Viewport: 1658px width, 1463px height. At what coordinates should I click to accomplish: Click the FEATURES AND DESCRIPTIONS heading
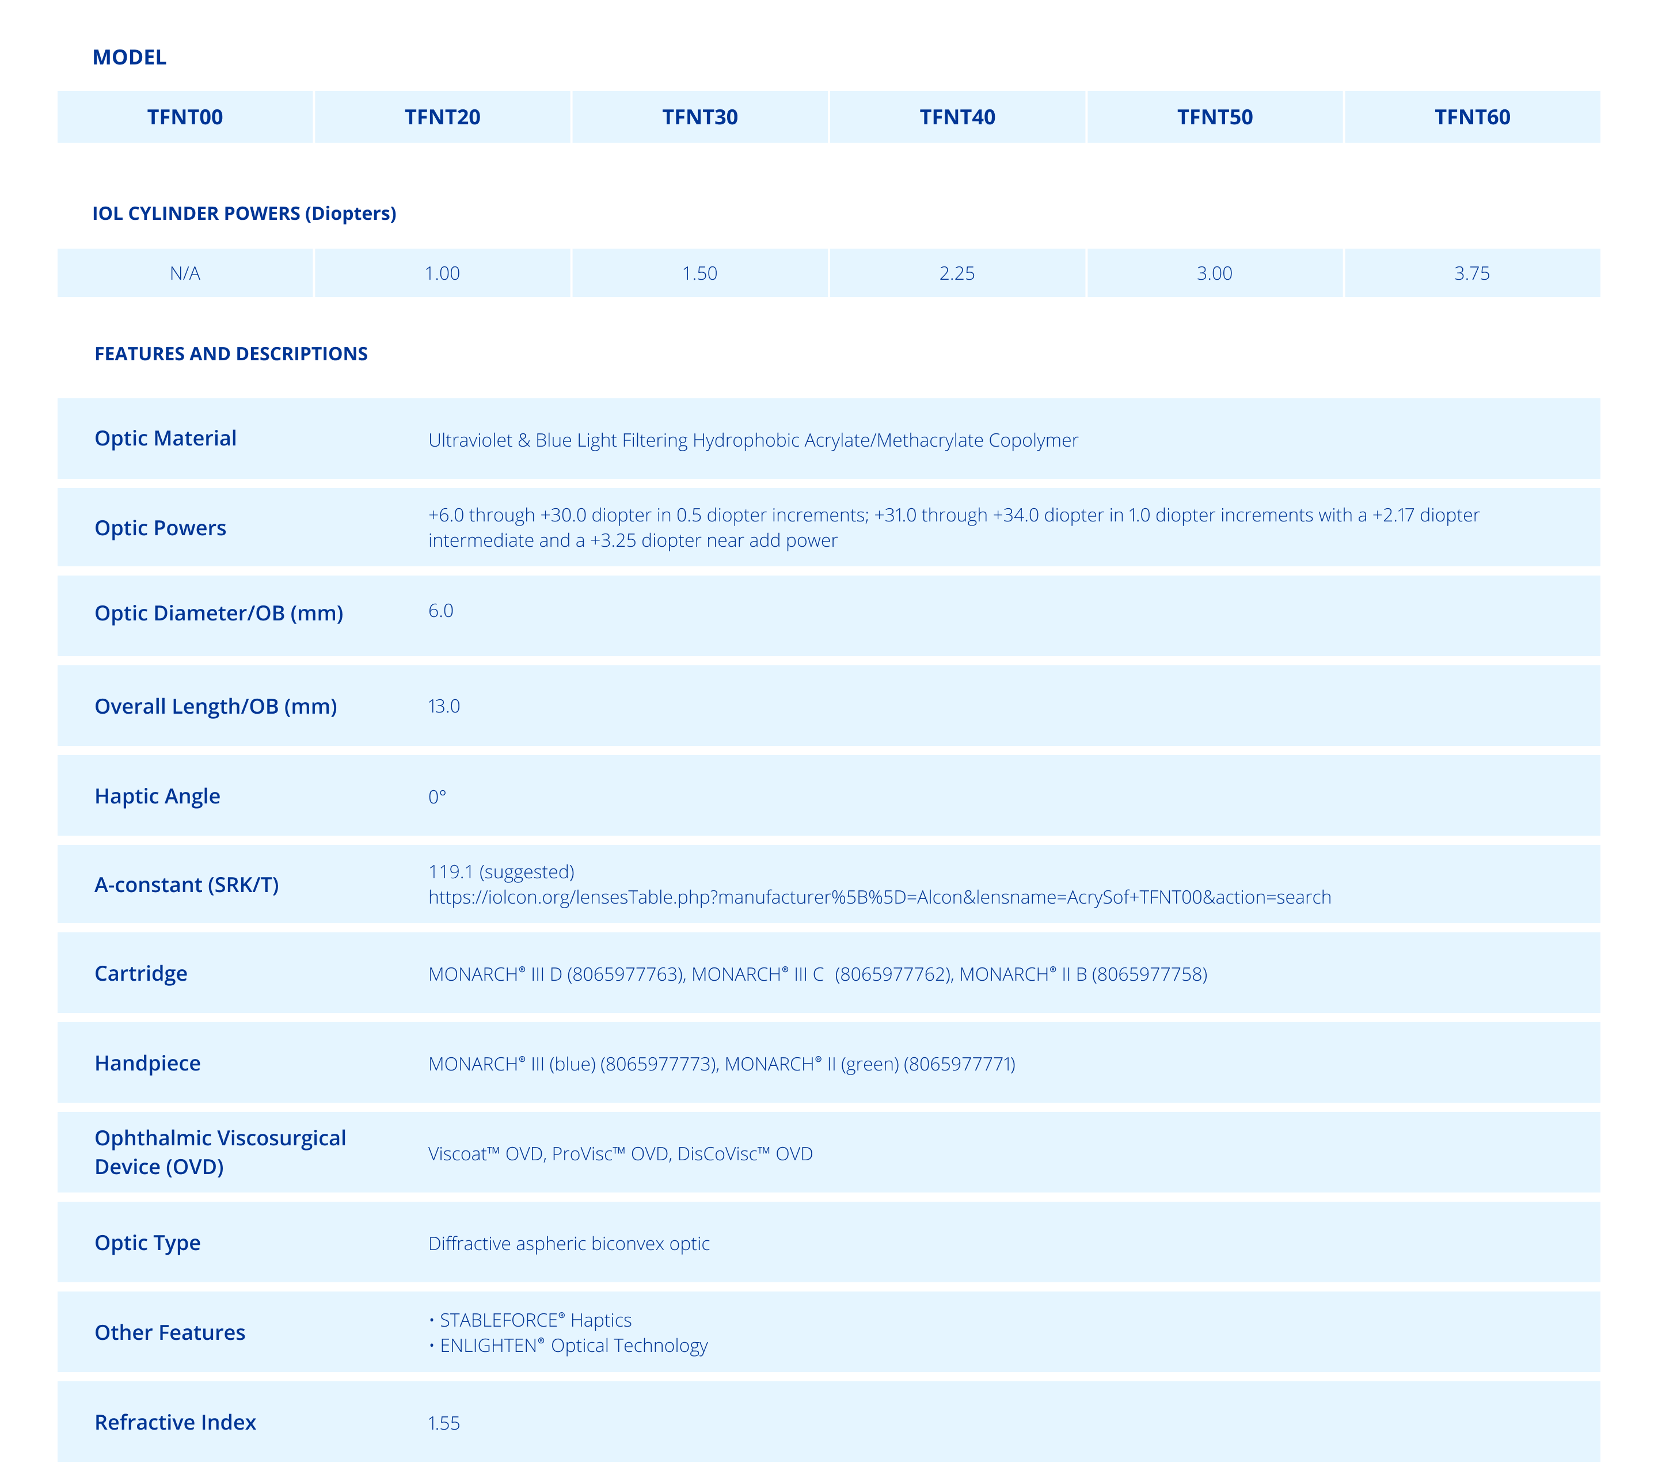pyautogui.click(x=231, y=353)
